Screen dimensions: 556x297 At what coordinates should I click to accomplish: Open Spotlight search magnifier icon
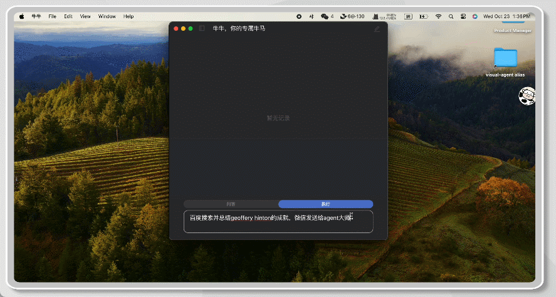point(451,16)
